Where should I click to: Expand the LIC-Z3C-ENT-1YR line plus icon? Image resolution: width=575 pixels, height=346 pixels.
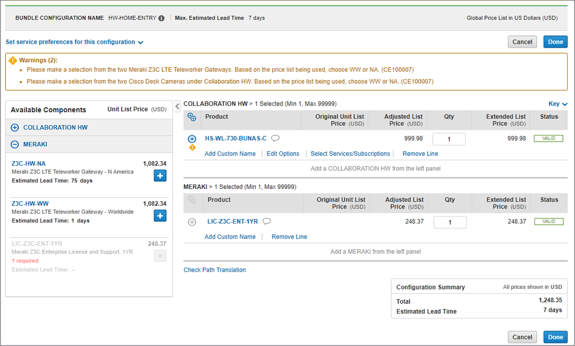coord(192,222)
